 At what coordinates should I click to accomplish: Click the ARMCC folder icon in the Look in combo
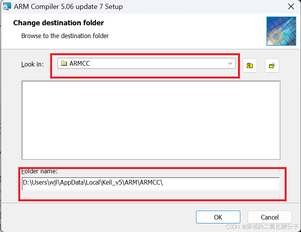coord(64,63)
